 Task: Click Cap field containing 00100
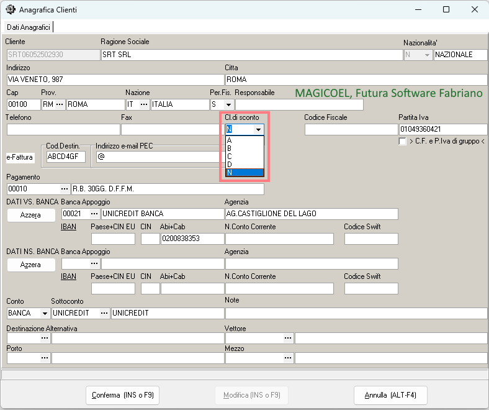(24, 104)
